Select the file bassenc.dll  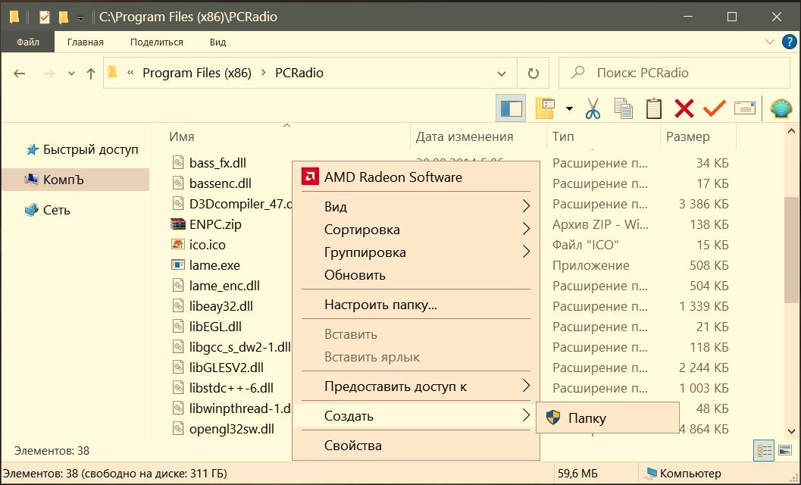tap(221, 183)
